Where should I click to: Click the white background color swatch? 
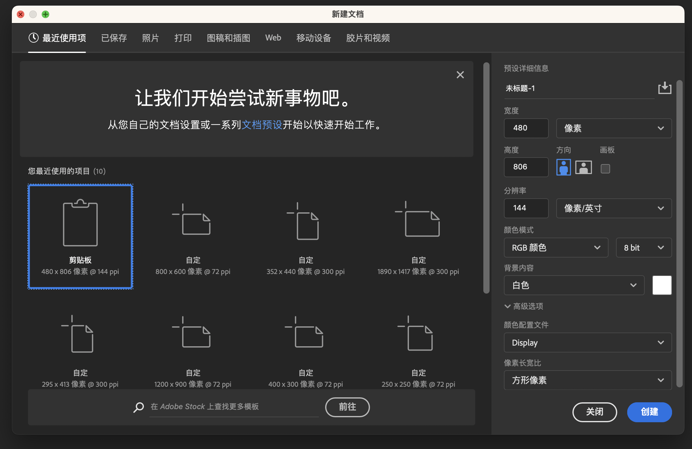pos(662,285)
